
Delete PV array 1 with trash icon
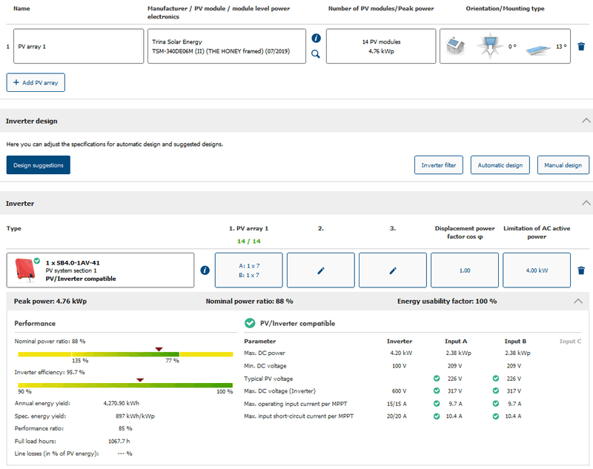pos(581,47)
